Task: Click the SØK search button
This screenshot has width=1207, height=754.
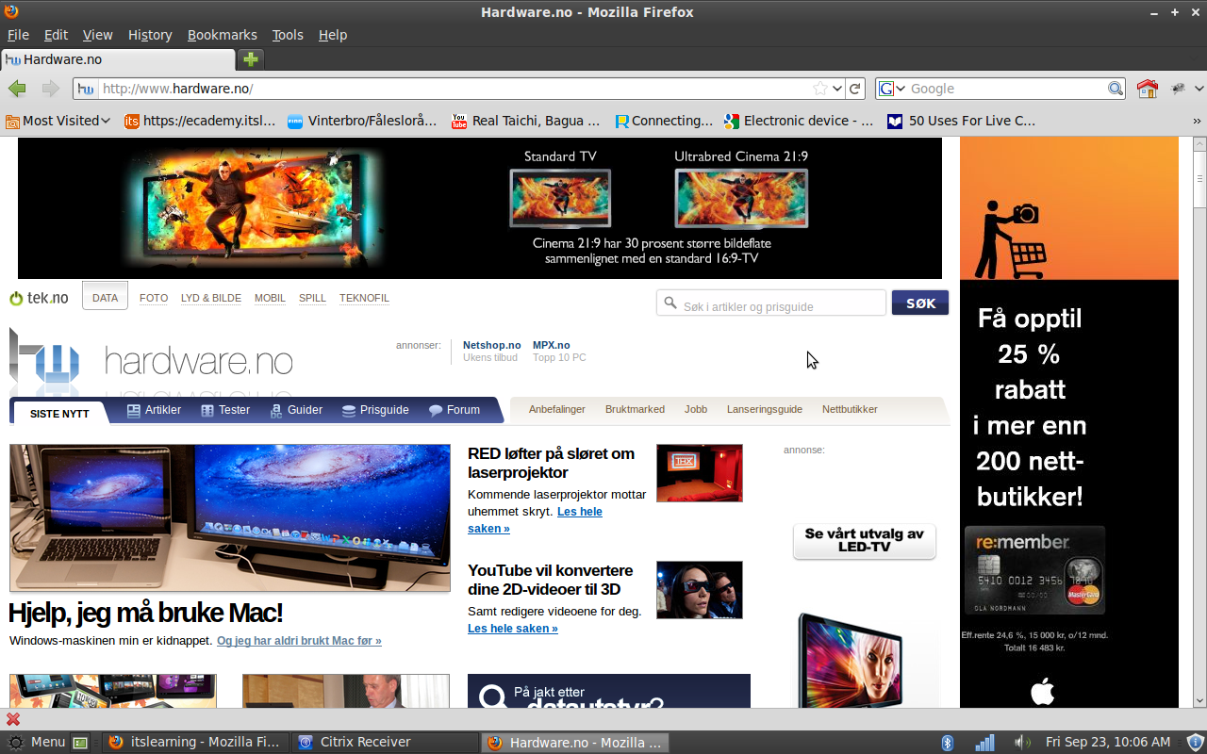Action: pos(920,303)
